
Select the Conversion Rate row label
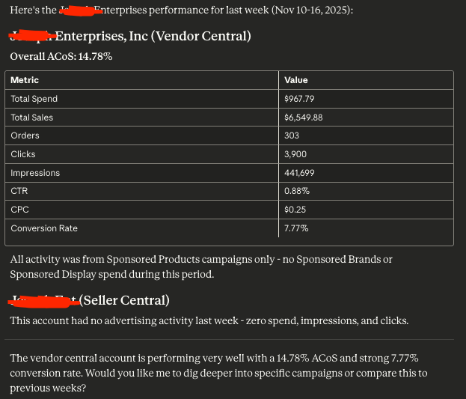44,228
